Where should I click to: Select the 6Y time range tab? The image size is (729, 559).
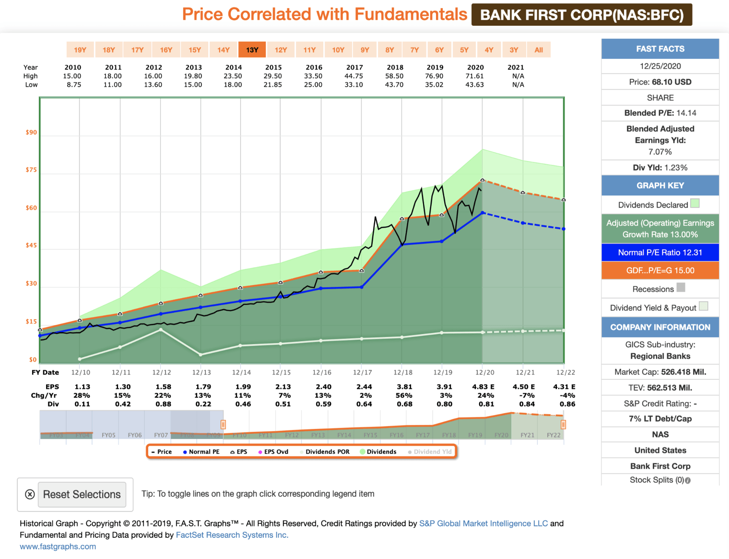(x=439, y=50)
